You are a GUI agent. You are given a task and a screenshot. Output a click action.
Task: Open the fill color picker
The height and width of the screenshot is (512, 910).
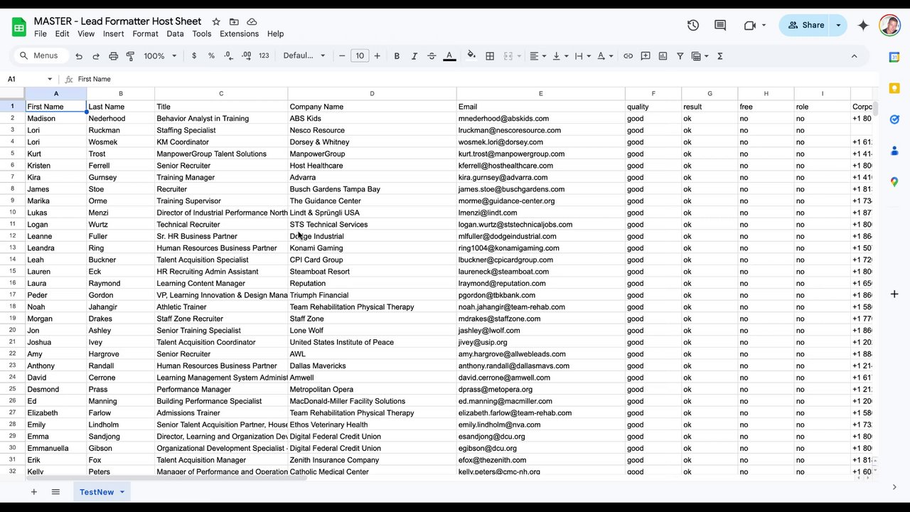click(x=471, y=56)
